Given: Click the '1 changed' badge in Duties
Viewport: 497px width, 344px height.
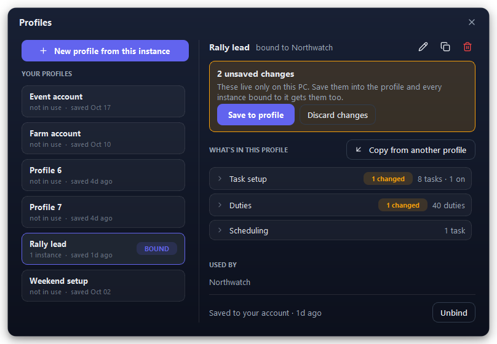Looking at the screenshot, I should tap(402, 205).
